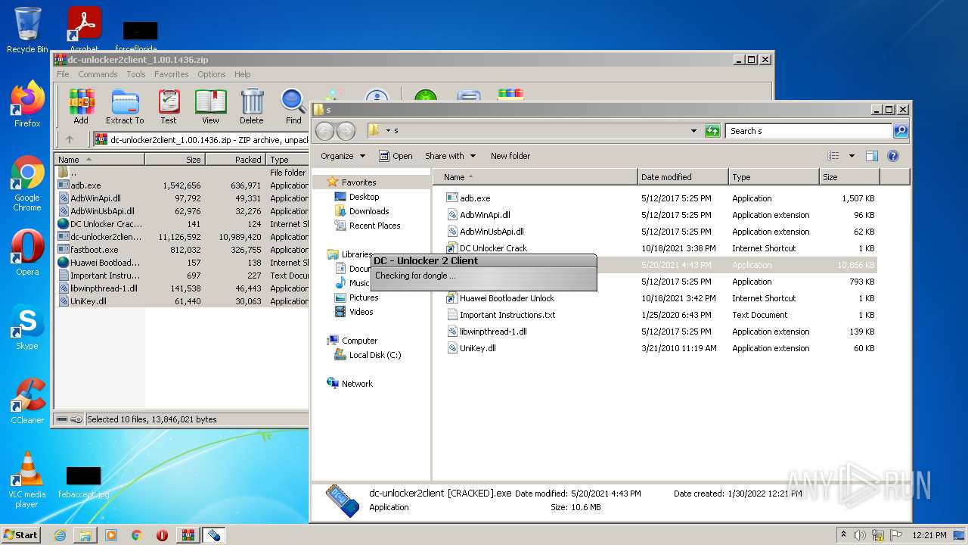Viewport: 968px width, 545px height.
Task: Sort Explorer list by Type column
Action: [x=774, y=177]
